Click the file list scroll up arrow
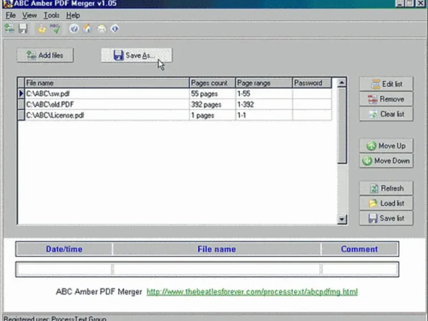The height and width of the screenshot is (321, 428). tap(342, 82)
